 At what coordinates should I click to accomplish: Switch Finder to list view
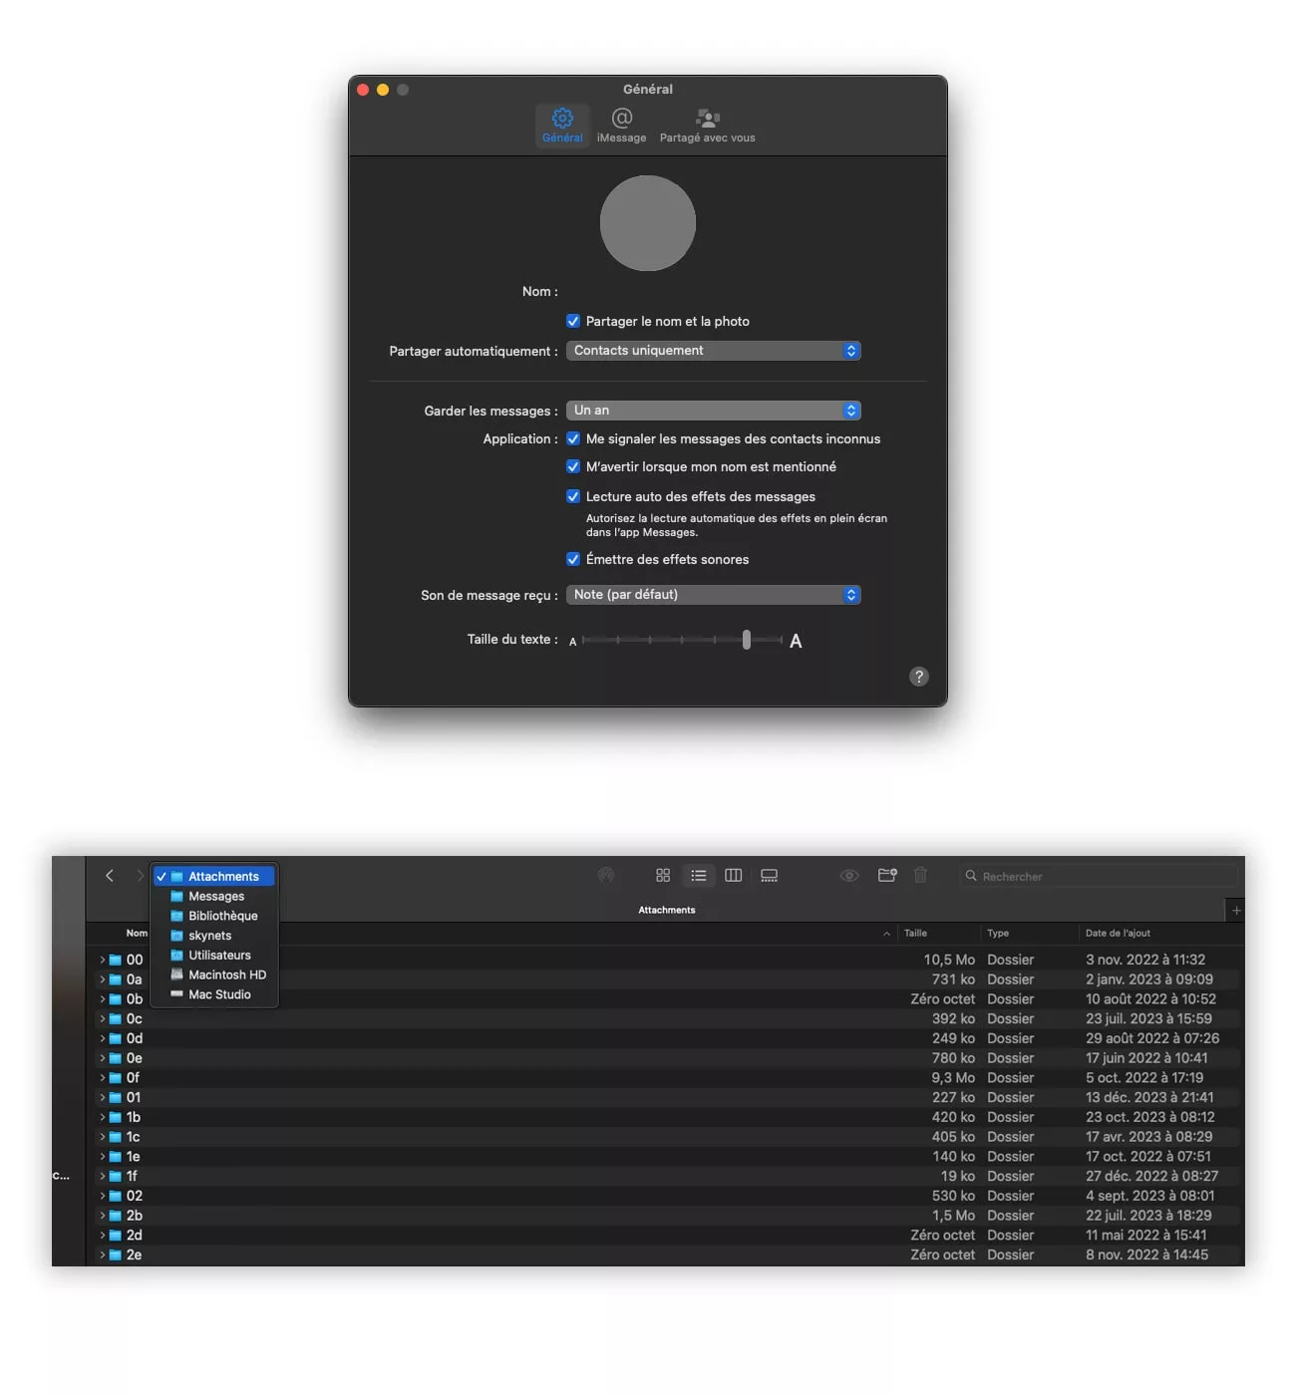pyautogui.click(x=698, y=876)
